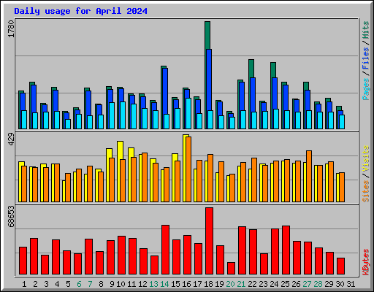This screenshot has width=374, height=292.
Task: Click the yellow Visits legend label
Action: tap(365, 159)
